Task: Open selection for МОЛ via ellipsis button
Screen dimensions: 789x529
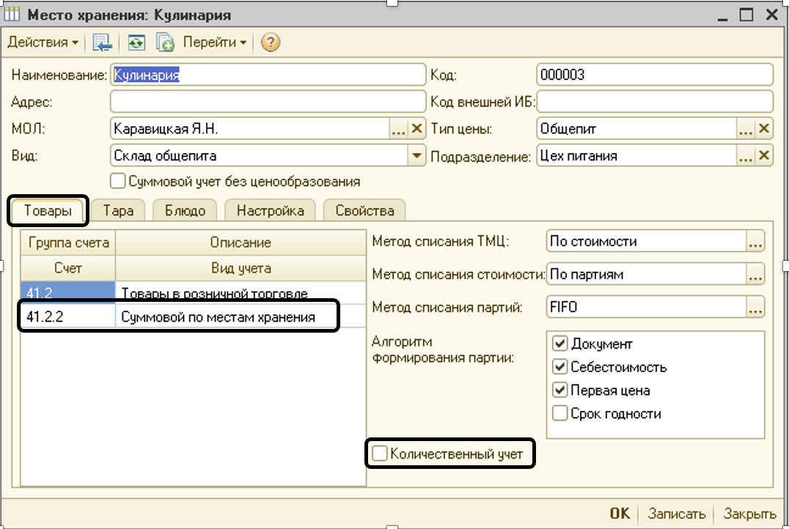Action: click(x=398, y=129)
